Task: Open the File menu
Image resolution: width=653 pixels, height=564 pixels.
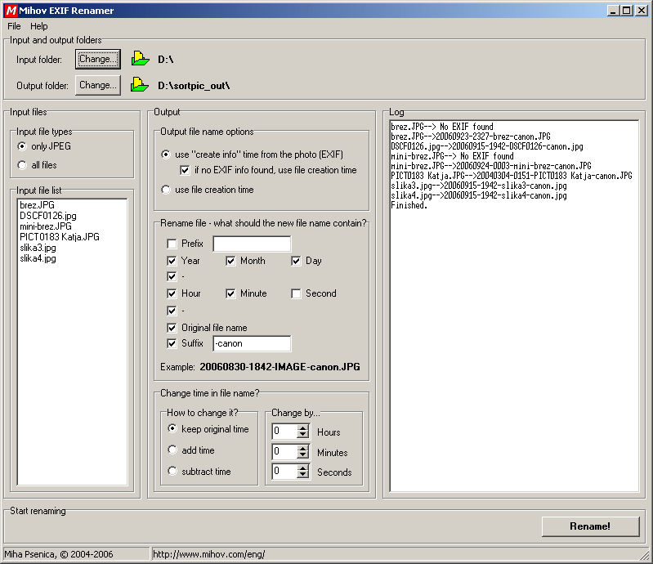Action: click(x=14, y=26)
